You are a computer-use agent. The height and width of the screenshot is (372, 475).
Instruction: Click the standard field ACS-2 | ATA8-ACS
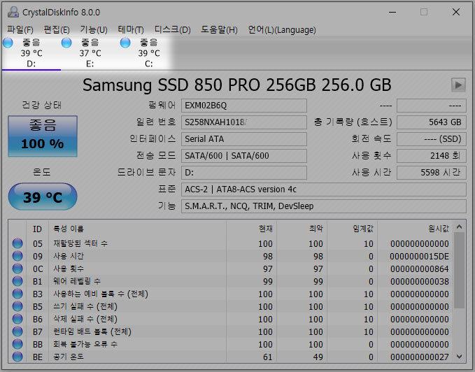[323, 189]
